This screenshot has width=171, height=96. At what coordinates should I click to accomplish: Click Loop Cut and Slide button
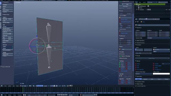(x=8, y=34)
